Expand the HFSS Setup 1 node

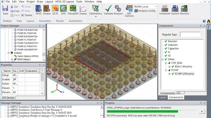(x=12, y=59)
